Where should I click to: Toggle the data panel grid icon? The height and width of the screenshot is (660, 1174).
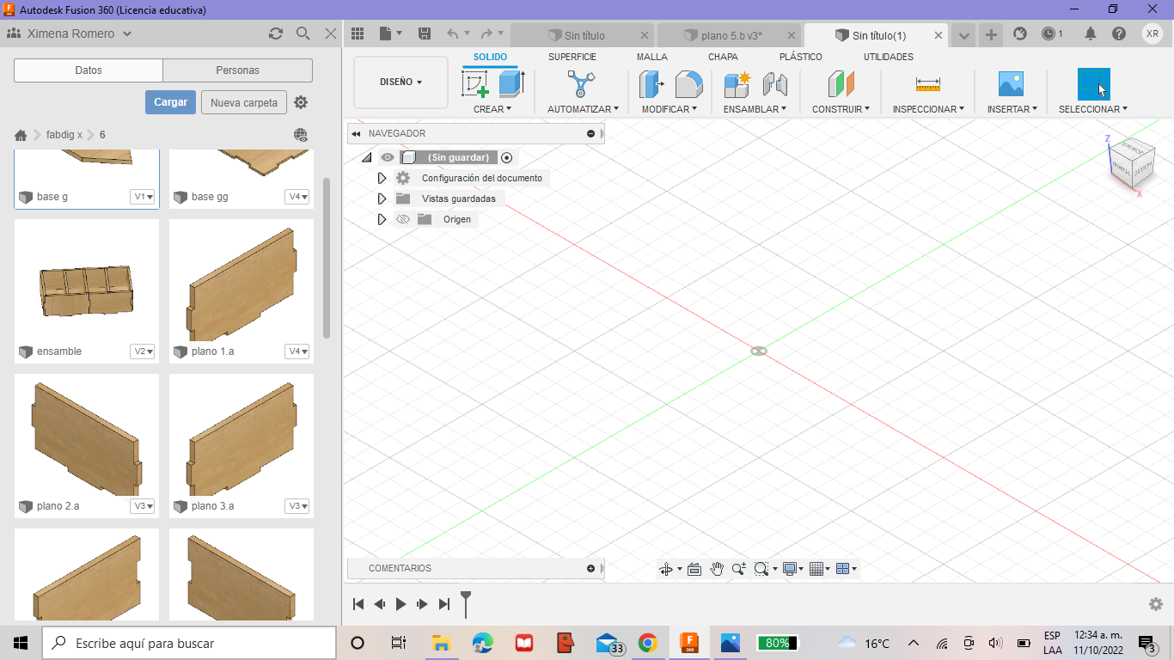coord(358,34)
